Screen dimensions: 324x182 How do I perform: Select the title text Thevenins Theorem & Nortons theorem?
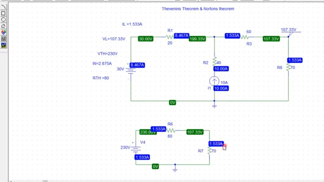(198, 9)
